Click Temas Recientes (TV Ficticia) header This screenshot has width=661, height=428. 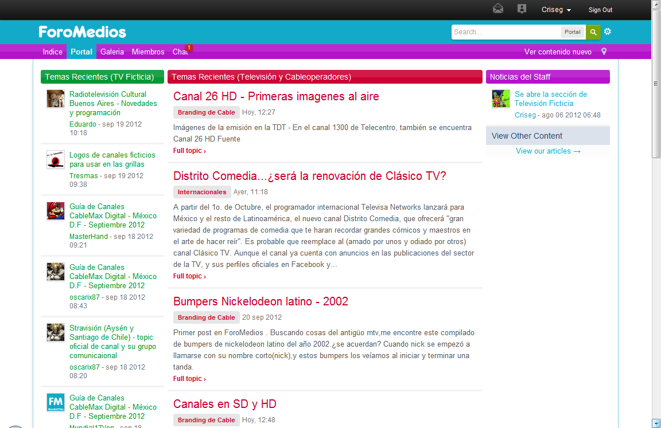point(102,77)
